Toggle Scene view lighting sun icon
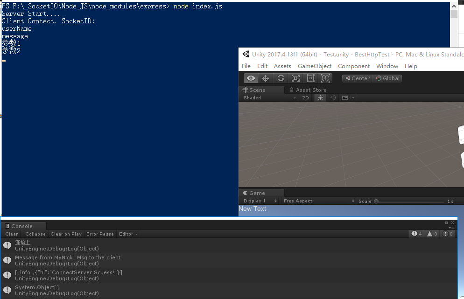This screenshot has width=464, height=299. [320, 97]
